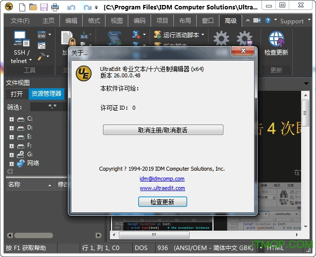Click the file view horizontal scrollbar thumb
This screenshot has width=316, height=257.
(34, 235)
